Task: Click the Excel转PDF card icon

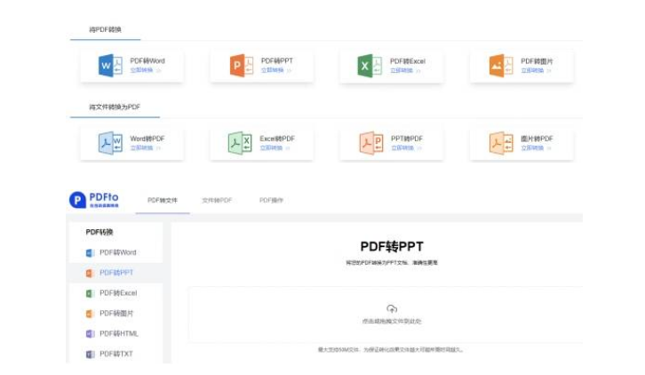Action: pyautogui.click(x=240, y=143)
